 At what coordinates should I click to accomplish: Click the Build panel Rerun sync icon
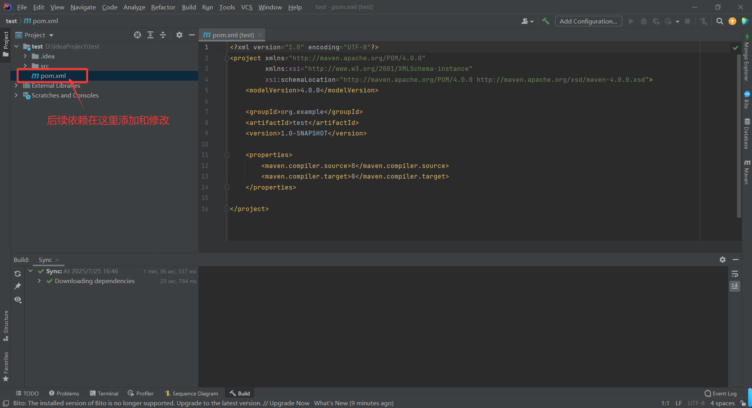[18, 274]
